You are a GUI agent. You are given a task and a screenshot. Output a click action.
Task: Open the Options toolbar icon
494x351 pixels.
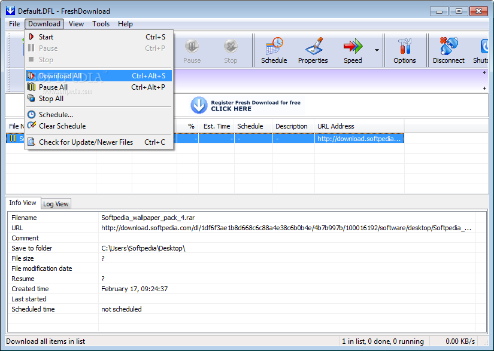[x=405, y=50]
